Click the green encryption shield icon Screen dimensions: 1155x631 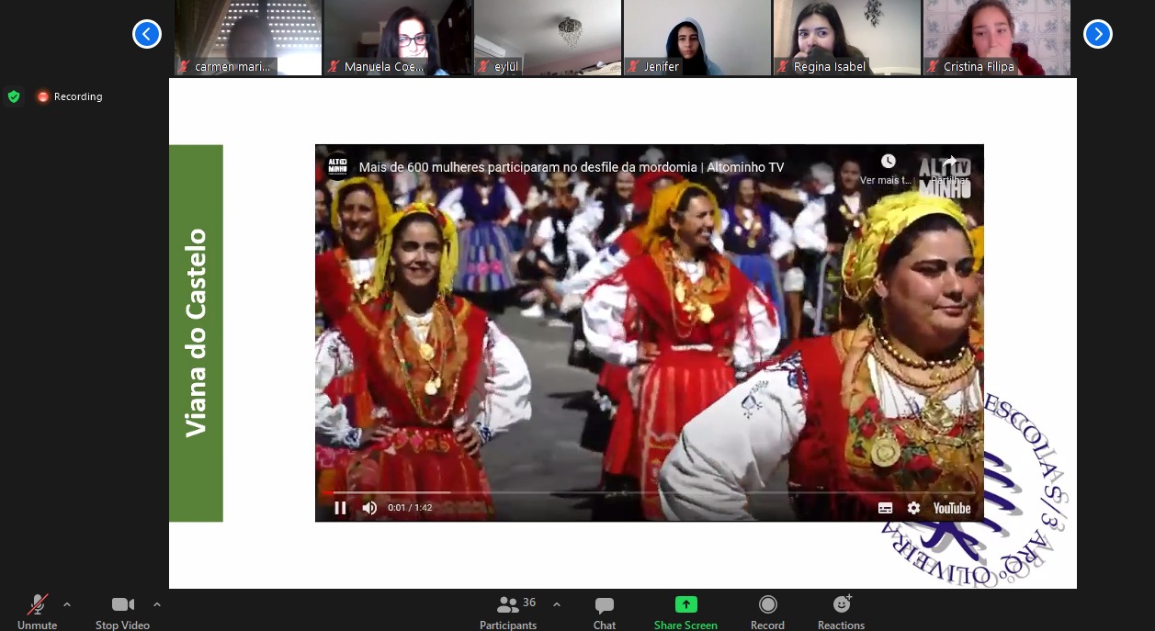click(x=14, y=96)
